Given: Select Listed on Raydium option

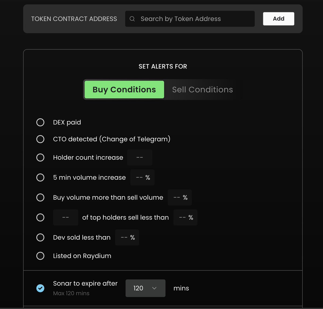Looking at the screenshot, I should coord(40,256).
